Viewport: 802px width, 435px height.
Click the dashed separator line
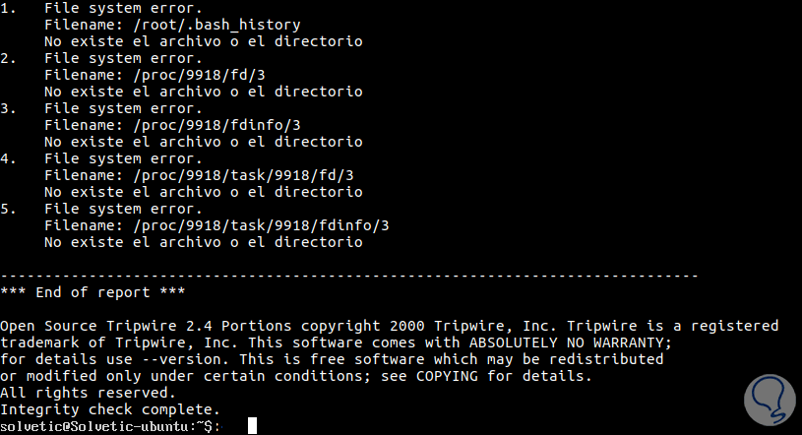pyautogui.click(x=349, y=276)
